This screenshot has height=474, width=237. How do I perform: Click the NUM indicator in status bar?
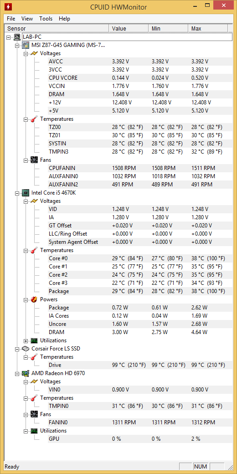201,467
